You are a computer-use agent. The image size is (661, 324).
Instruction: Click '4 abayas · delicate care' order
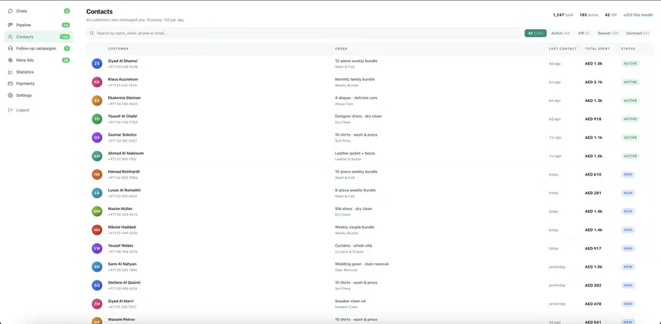tap(356, 97)
